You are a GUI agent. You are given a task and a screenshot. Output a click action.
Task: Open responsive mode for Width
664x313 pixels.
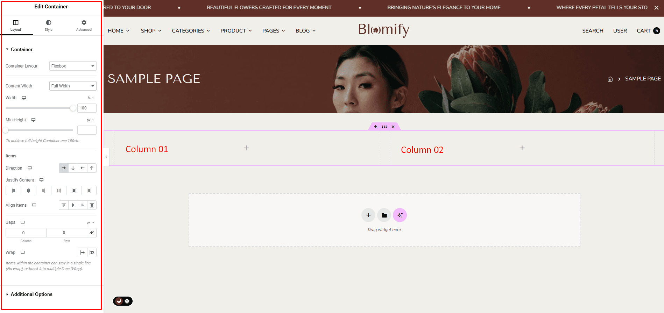tap(24, 98)
